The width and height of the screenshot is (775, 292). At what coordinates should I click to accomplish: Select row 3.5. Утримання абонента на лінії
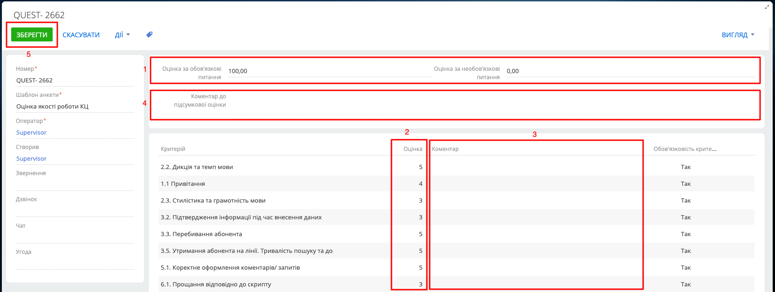coord(456,251)
